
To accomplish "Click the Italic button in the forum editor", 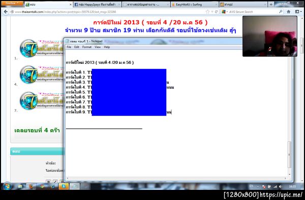I will 55,182.
